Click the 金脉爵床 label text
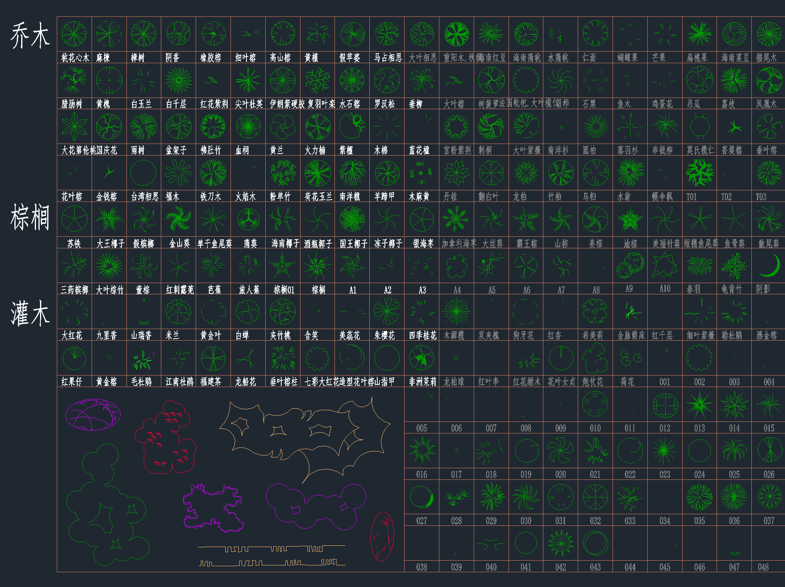This screenshot has width=785, height=587. click(631, 335)
